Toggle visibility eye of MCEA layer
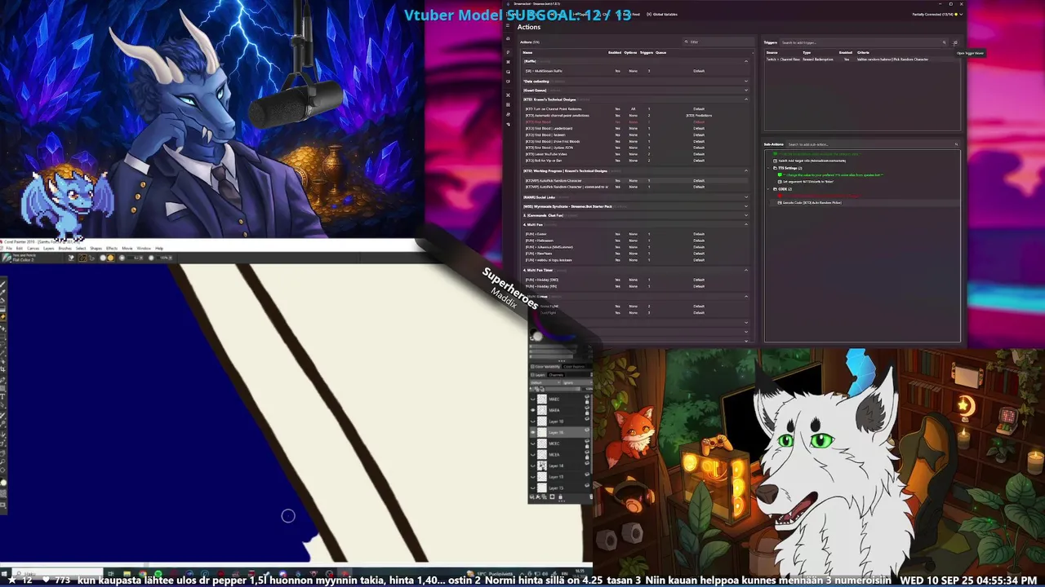 coord(532,455)
